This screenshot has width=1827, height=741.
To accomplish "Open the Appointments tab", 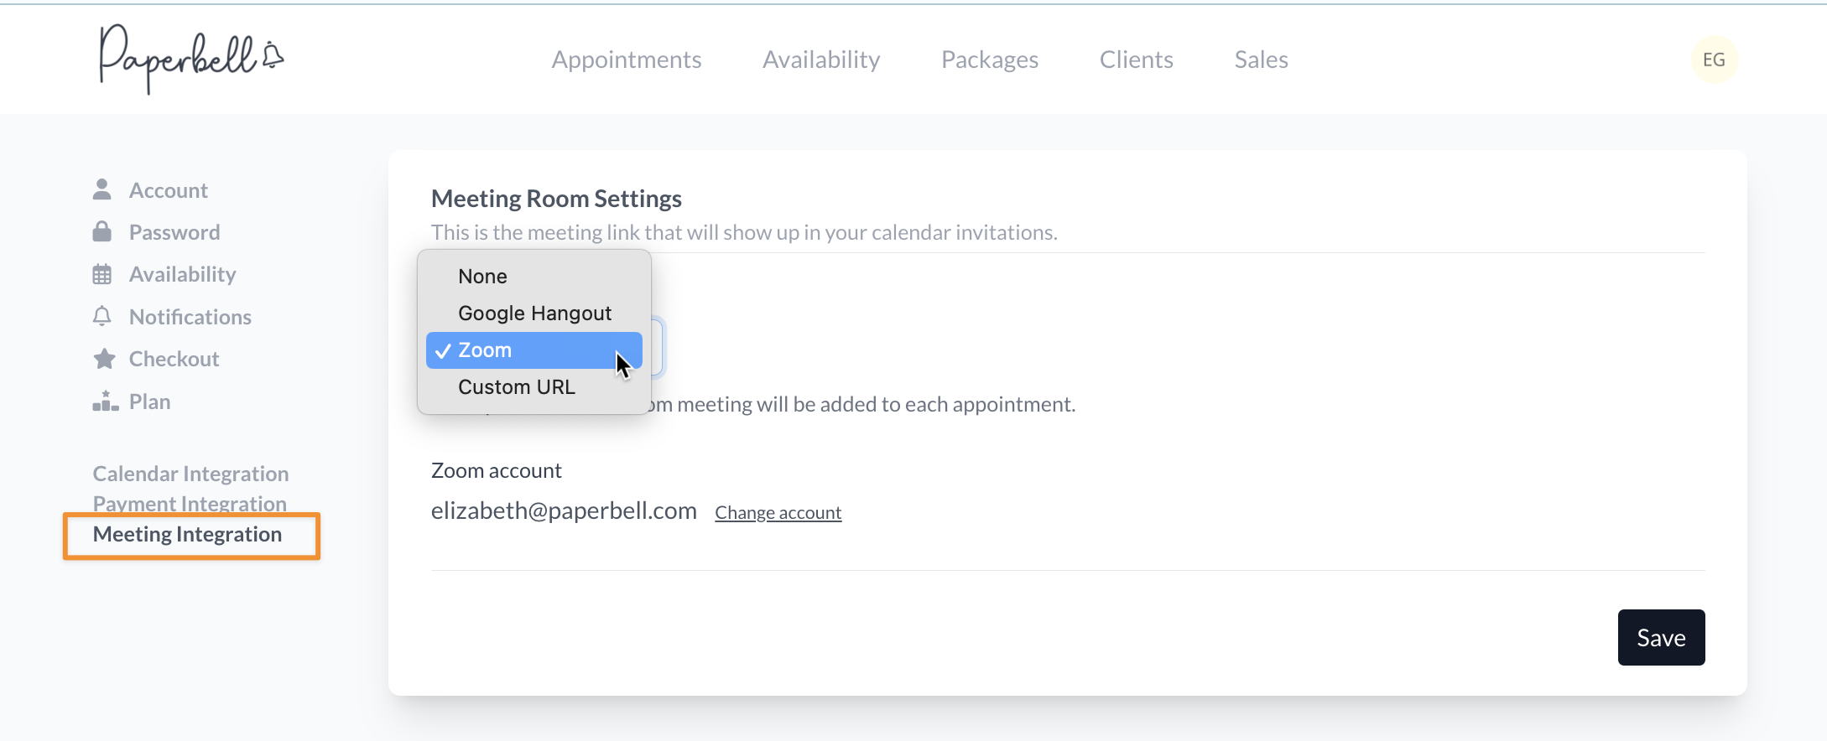I will 626,60.
